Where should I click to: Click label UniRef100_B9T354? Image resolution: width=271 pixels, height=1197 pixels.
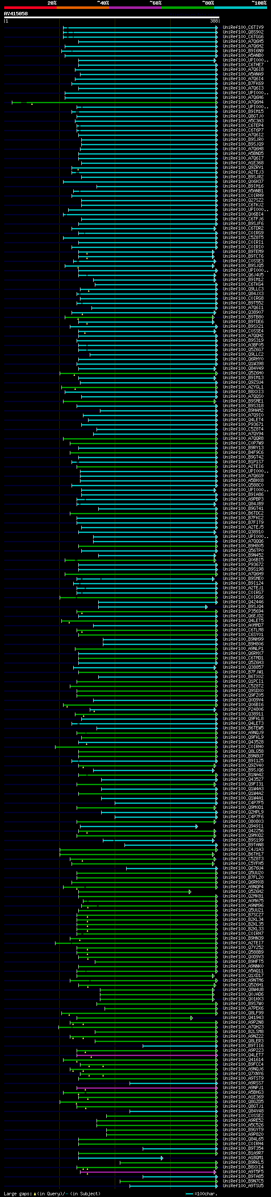pyautogui.click(x=243, y=1148)
